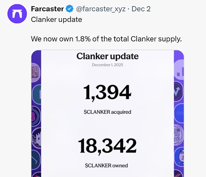
Task: Click the '$CLANKER owned' label
Action: click(x=106, y=165)
